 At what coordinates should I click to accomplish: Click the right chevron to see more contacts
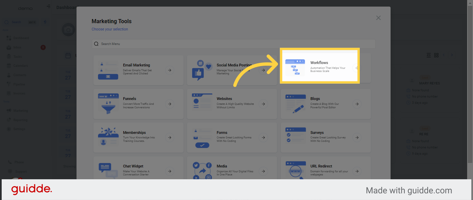click(x=452, y=55)
